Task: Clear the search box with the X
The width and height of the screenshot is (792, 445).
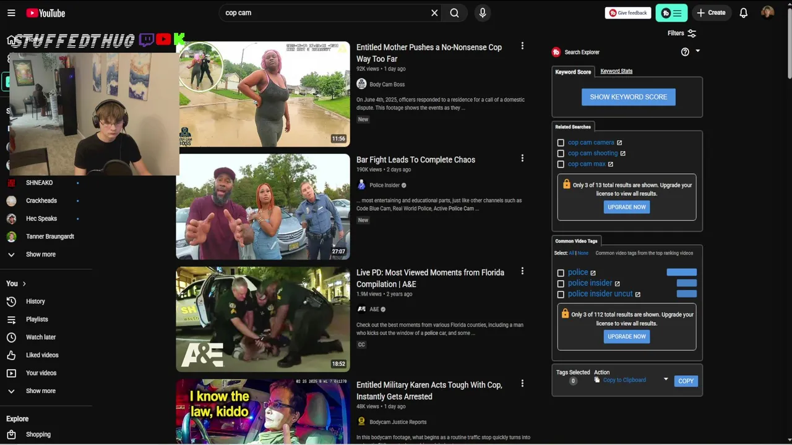Action: tap(434, 13)
